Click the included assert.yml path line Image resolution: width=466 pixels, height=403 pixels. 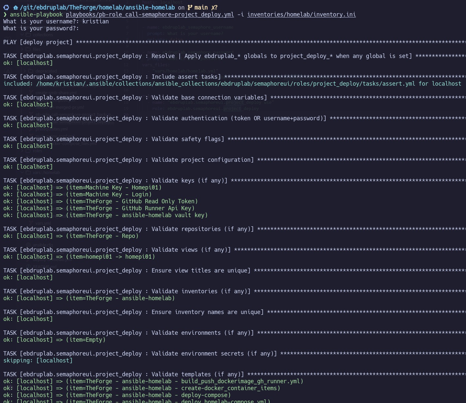click(x=232, y=84)
